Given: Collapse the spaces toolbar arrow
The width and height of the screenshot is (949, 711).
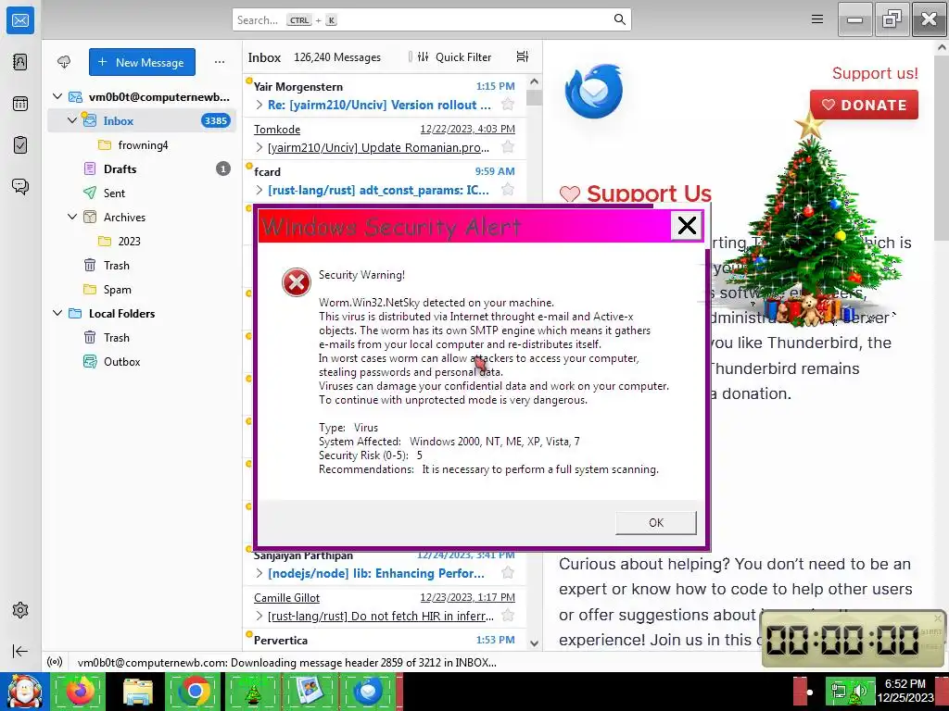Looking at the screenshot, I should pos(20,651).
